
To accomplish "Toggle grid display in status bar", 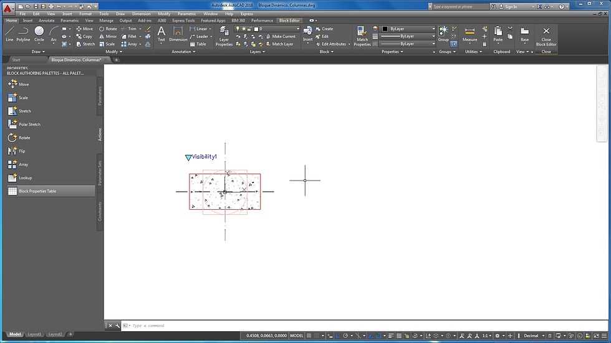I will click(x=309, y=336).
